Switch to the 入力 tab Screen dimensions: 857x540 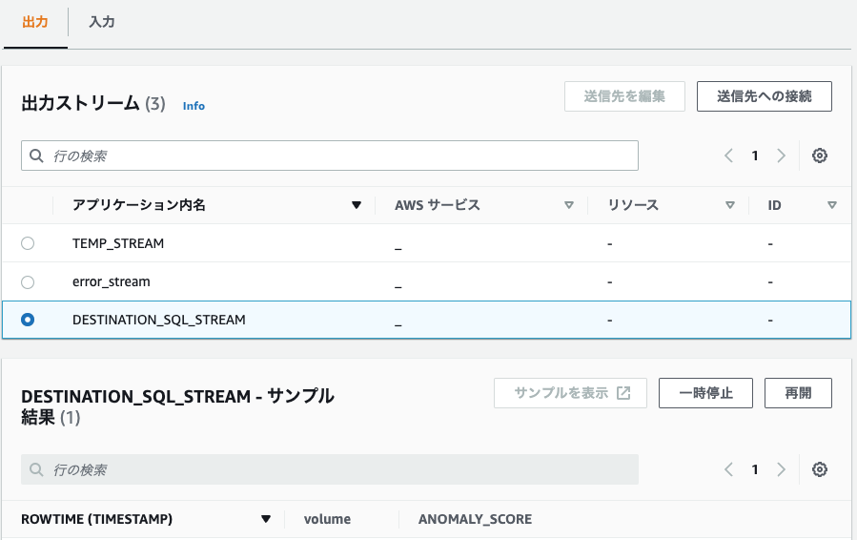(x=102, y=22)
